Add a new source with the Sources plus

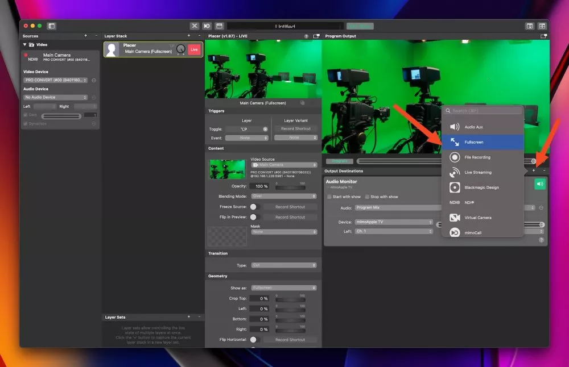(86, 35)
